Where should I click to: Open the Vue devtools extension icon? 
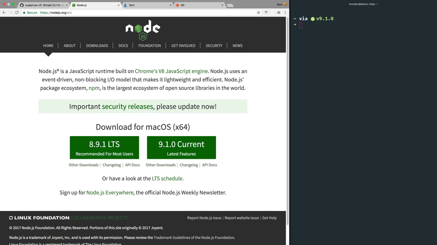click(x=266, y=13)
